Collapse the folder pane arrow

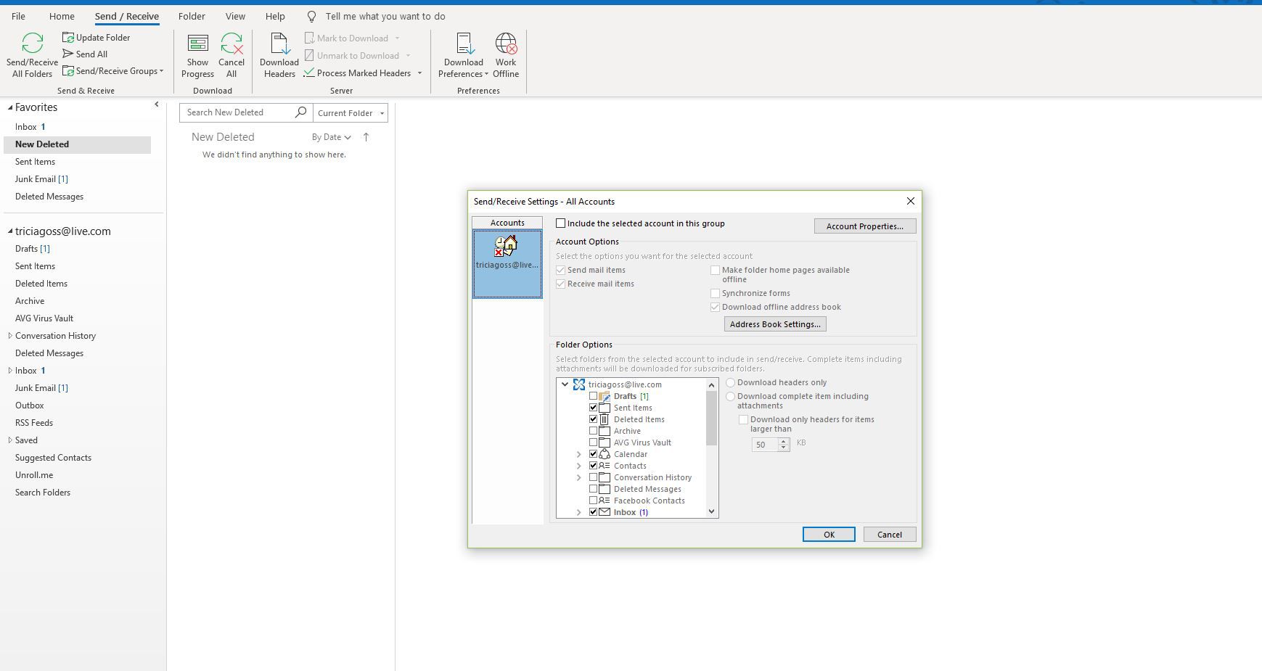(x=156, y=105)
